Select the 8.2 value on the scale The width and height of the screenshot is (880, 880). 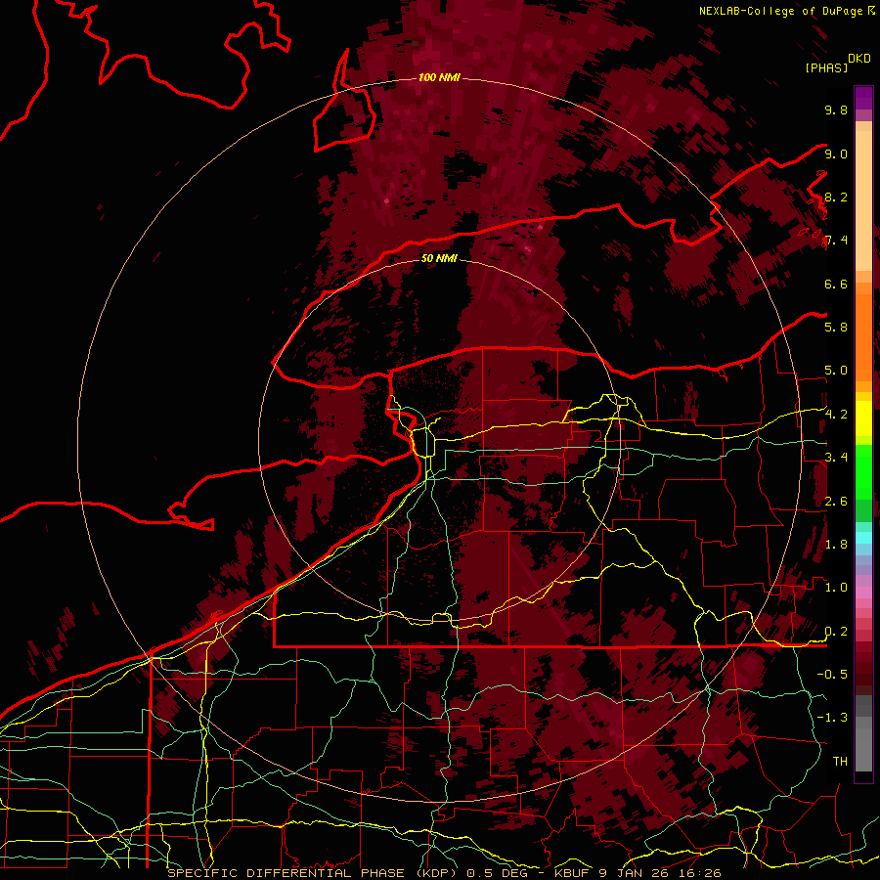pyautogui.click(x=836, y=197)
